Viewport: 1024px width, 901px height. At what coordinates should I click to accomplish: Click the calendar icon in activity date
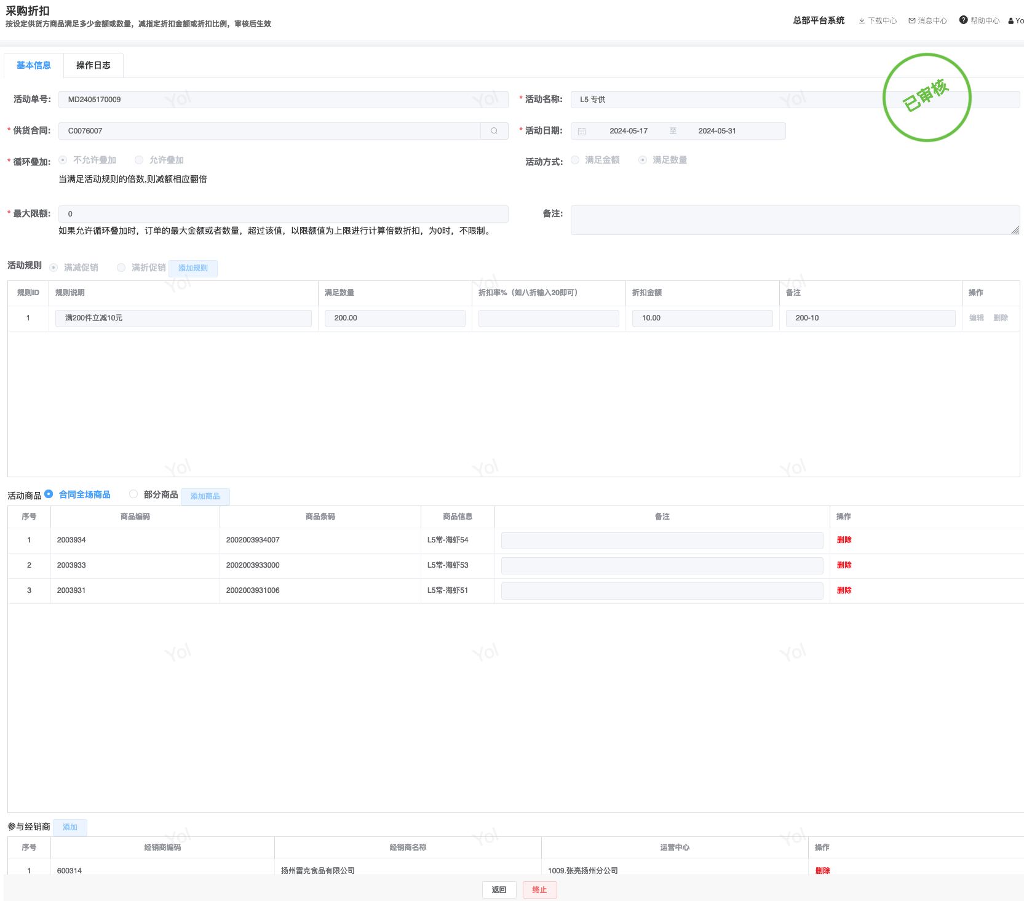click(x=582, y=131)
